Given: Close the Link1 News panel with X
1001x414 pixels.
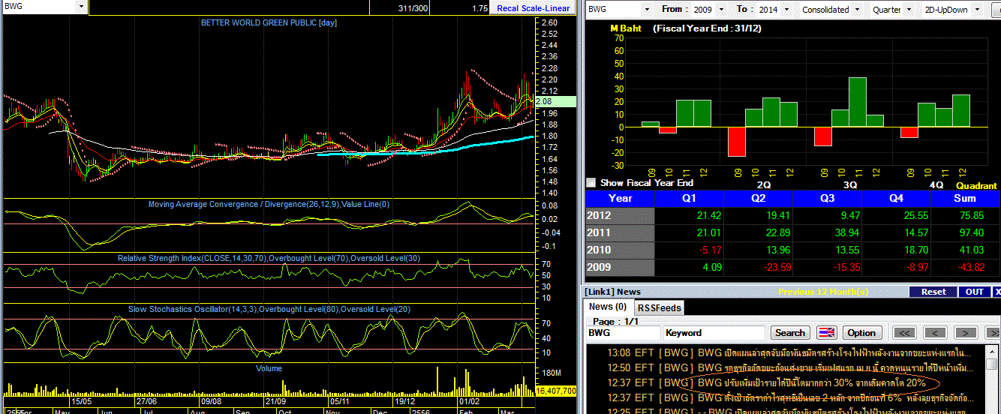Looking at the screenshot, I should tap(996, 292).
